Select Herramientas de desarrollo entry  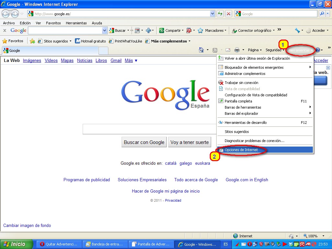click(x=265, y=122)
